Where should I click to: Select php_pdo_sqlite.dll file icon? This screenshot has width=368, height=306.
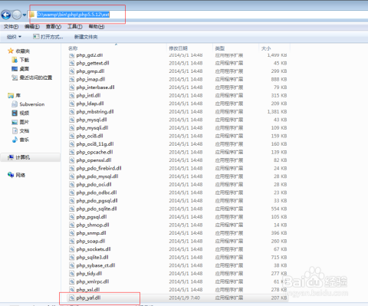pyautogui.click(x=72, y=209)
